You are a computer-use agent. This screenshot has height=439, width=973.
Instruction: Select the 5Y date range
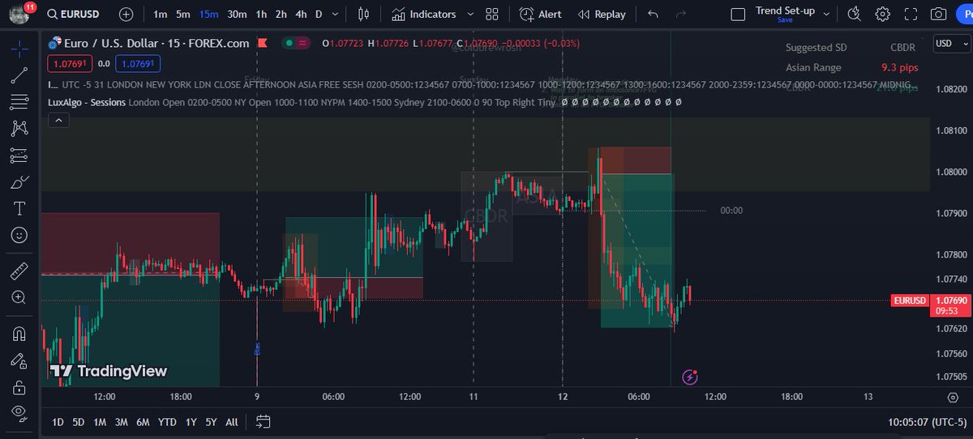[x=211, y=421]
